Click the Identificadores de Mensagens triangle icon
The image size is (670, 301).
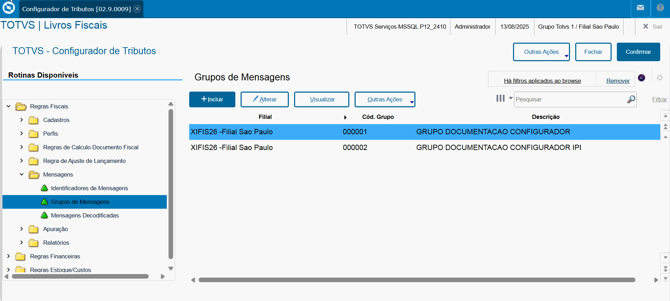click(44, 188)
